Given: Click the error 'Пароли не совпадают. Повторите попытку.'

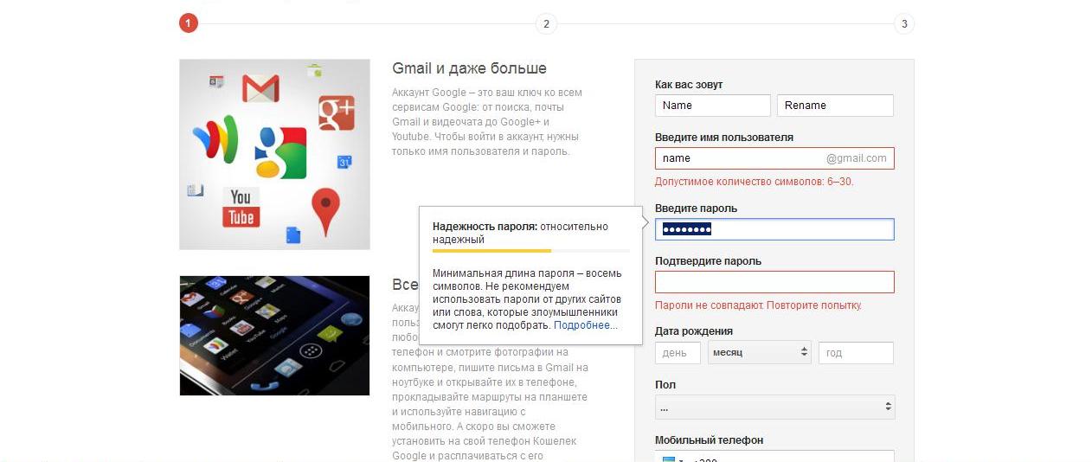Looking at the screenshot, I should click(758, 305).
